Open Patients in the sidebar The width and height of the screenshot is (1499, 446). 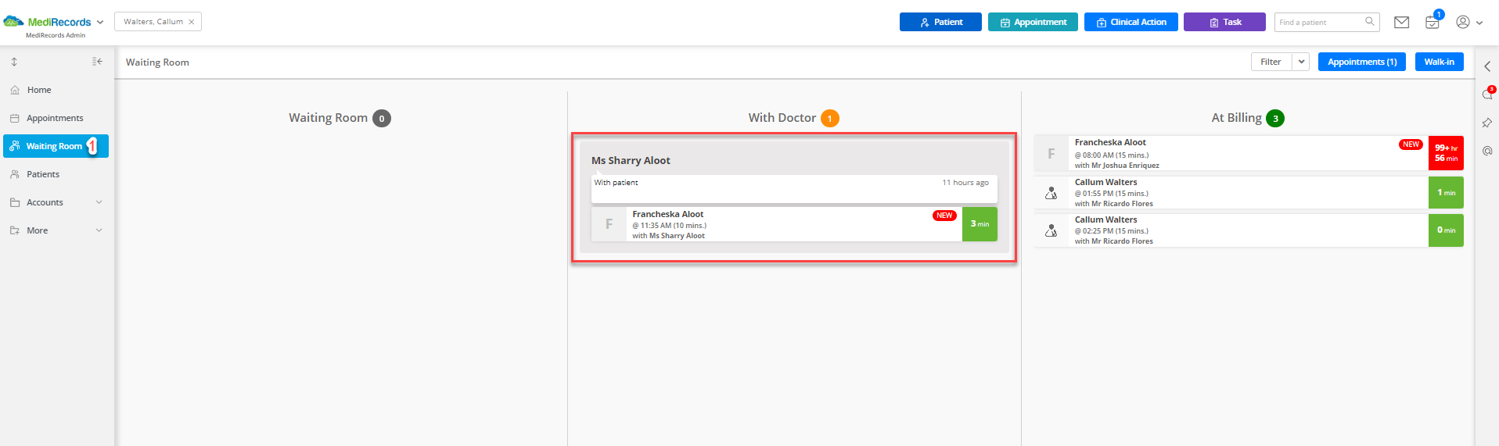tap(43, 174)
